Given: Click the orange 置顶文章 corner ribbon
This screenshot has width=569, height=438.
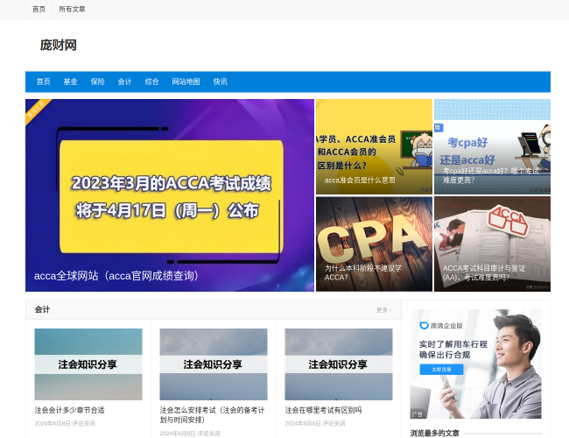Looking at the screenshot, I should pos(36,110).
